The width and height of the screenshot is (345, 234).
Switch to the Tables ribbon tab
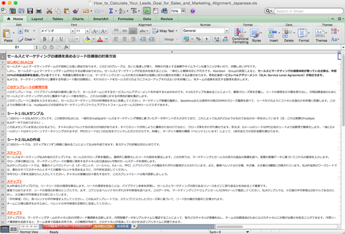pos(58,19)
